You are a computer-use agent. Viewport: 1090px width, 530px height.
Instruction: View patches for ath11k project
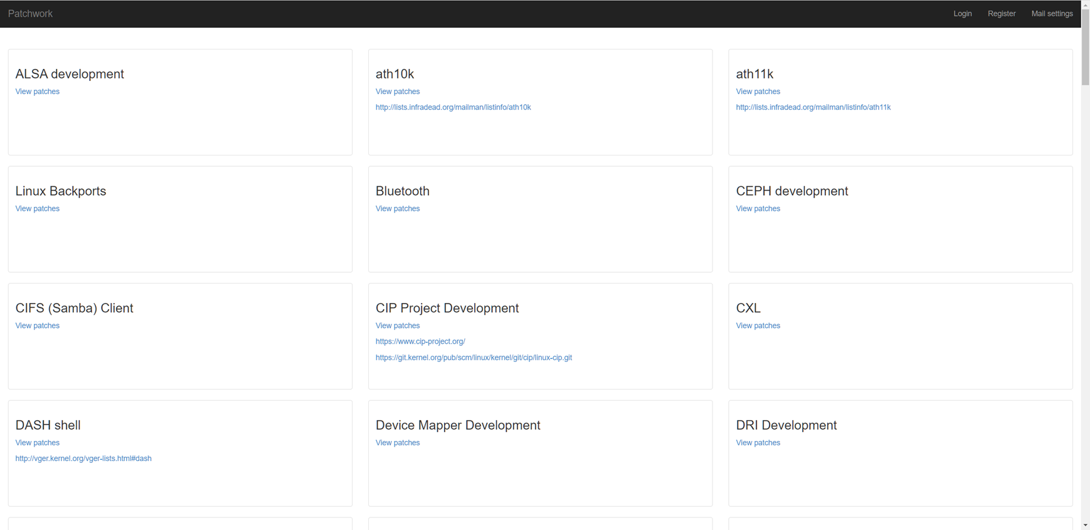click(x=758, y=92)
